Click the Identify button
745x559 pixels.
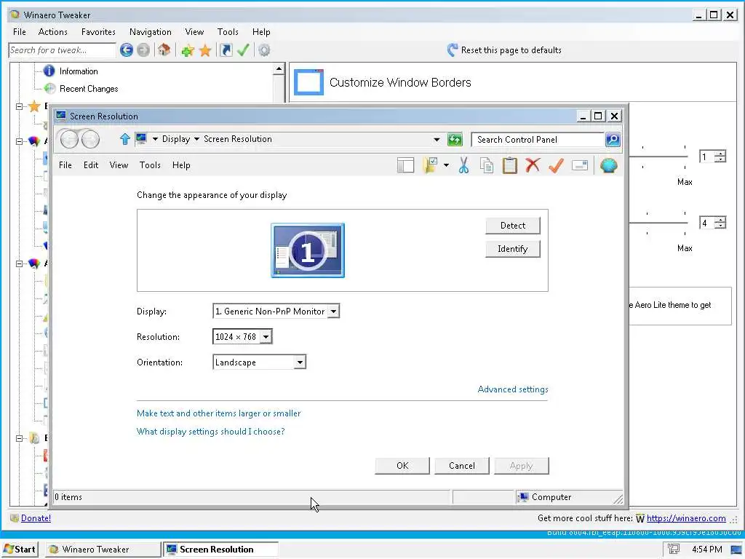pyautogui.click(x=513, y=249)
